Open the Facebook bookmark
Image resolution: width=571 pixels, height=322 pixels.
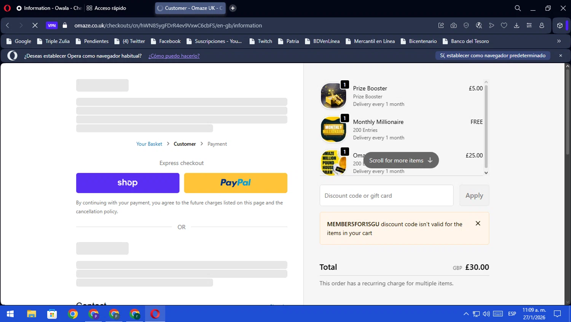click(x=166, y=41)
